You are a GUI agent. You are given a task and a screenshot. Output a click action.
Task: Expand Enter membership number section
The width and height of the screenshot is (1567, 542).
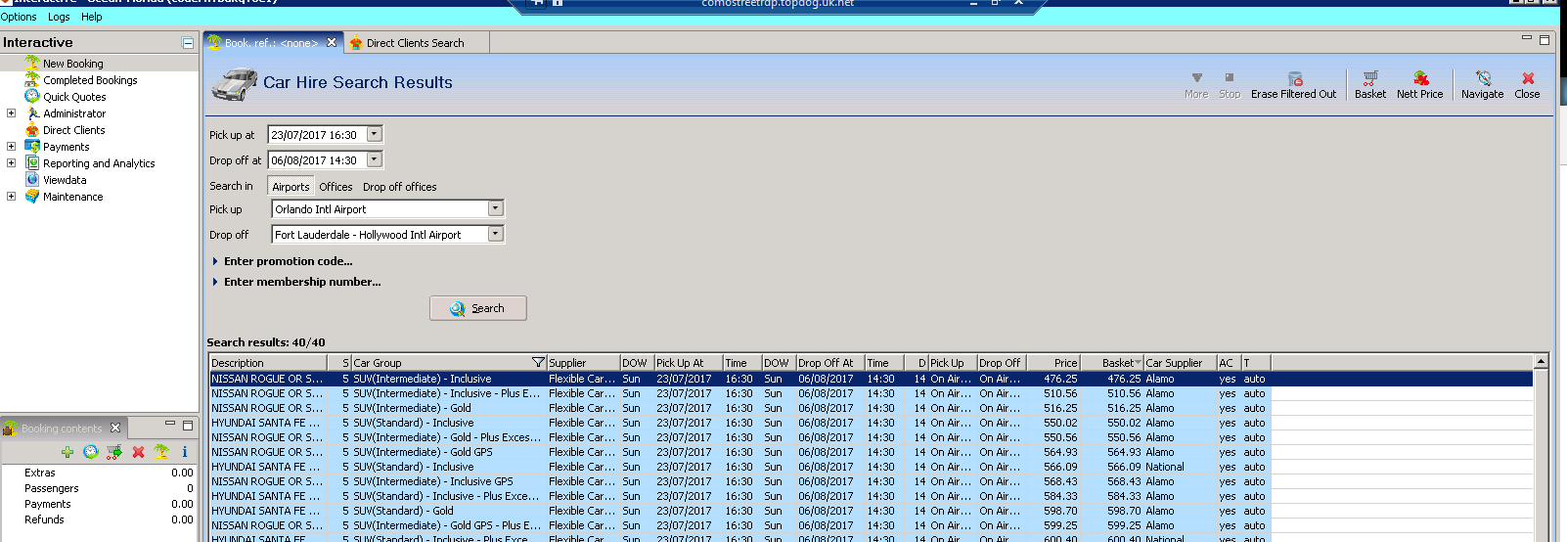coord(215,282)
